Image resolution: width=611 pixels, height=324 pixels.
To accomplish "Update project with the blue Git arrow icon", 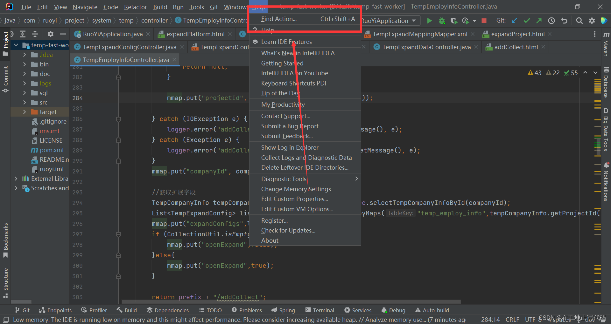I will pos(514,21).
